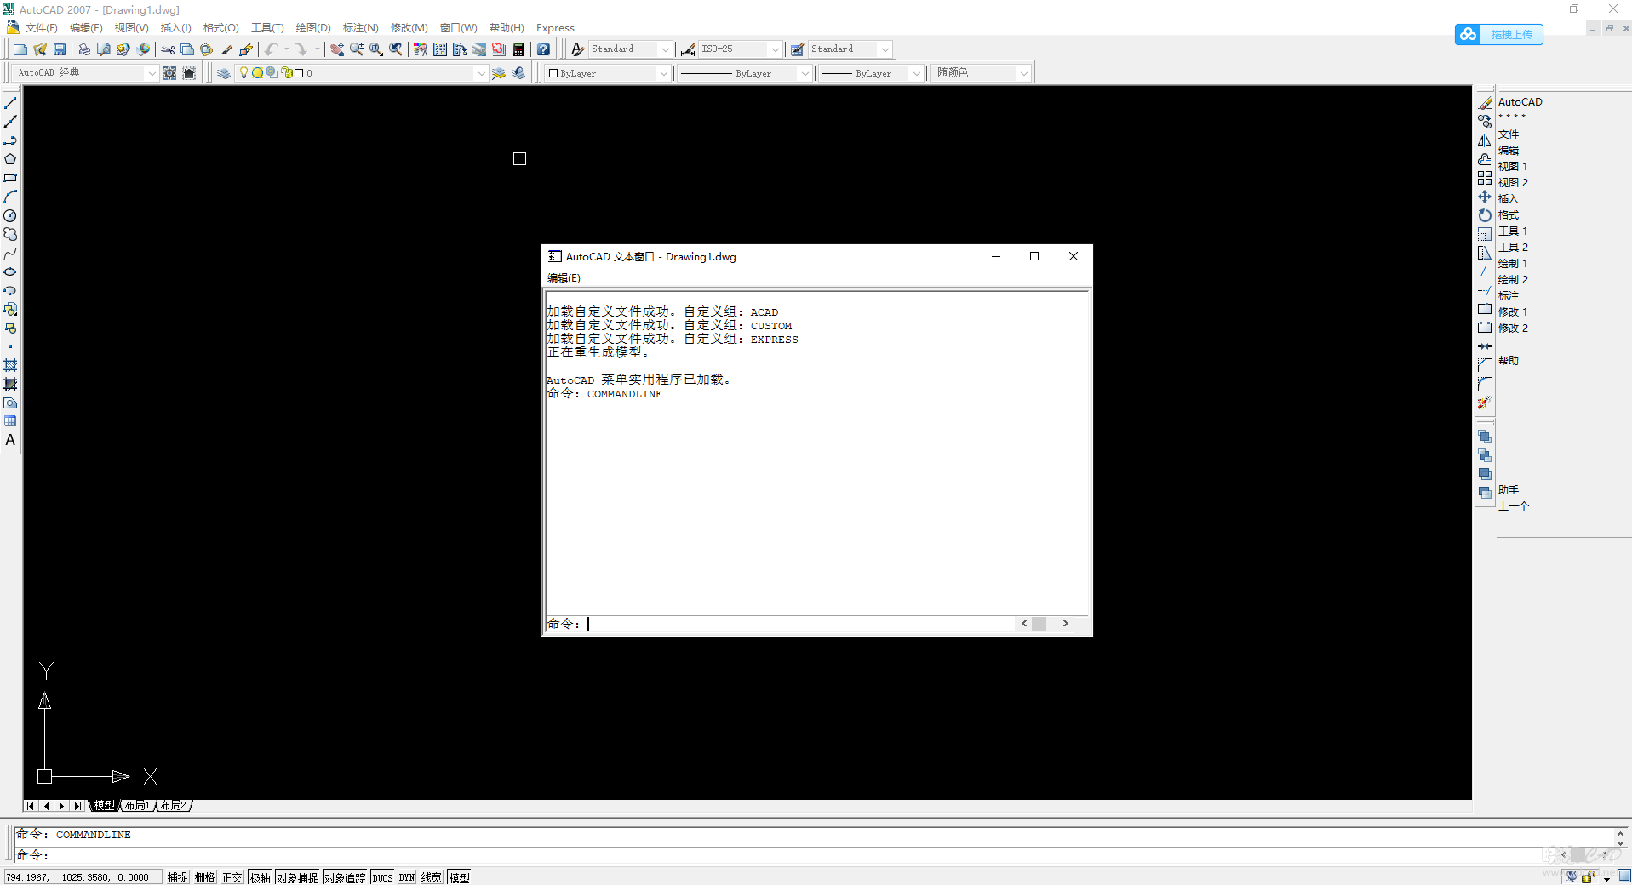Viewport: 1632px width, 885px height.
Task: Toggle DYN dynamic input in status bar
Action: (x=407, y=877)
